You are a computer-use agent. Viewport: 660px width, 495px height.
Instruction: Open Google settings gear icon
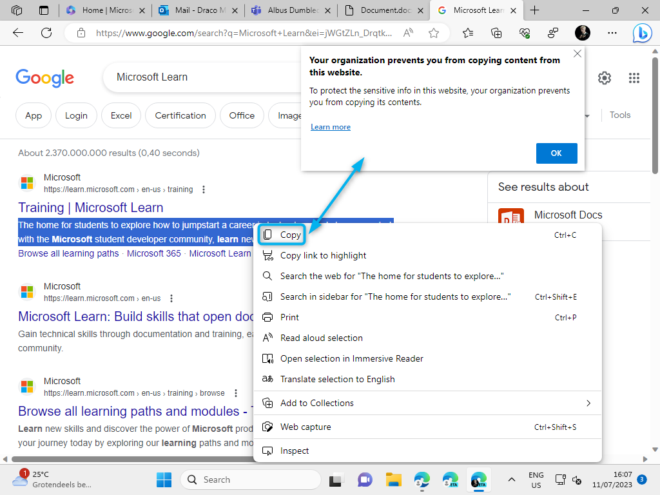[605, 78]
